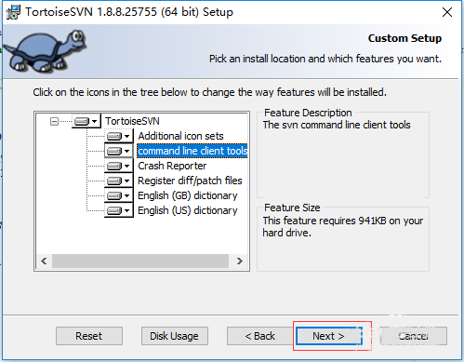The height and width of the screenshot is (362, 464).
Task: Select the Crash Reporter feature
Action: click(x=172, y=166)
